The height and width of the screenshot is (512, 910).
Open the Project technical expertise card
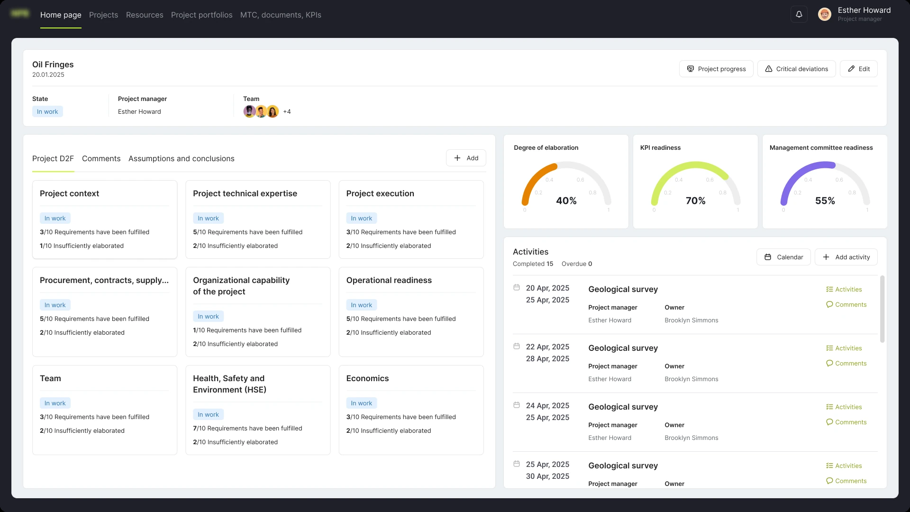point(258,219)
